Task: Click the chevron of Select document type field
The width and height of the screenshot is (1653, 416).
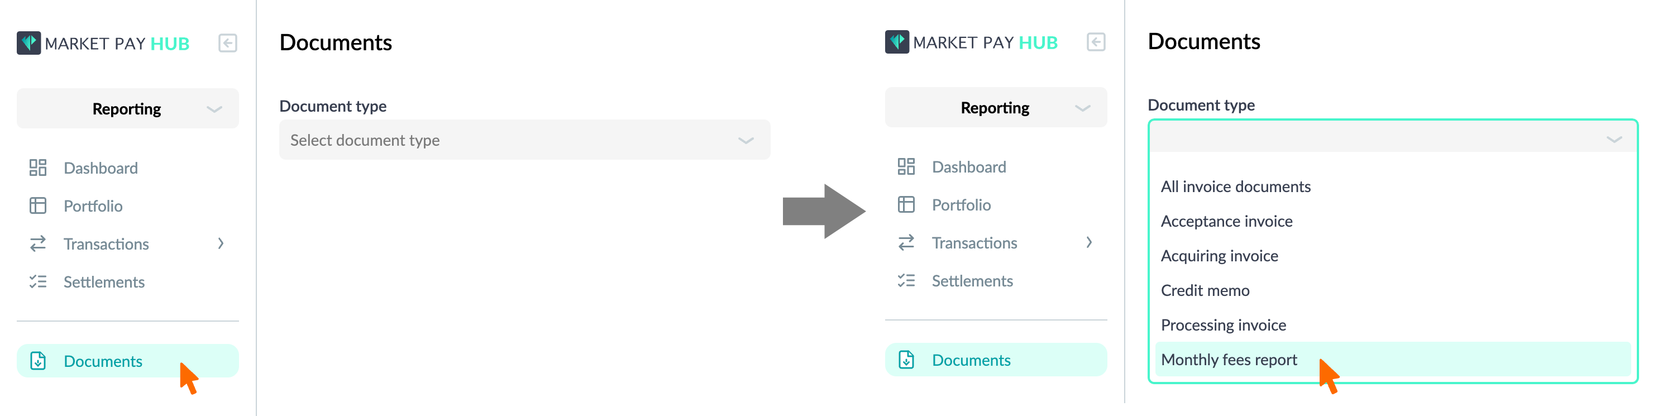Action: click(745, 141)
